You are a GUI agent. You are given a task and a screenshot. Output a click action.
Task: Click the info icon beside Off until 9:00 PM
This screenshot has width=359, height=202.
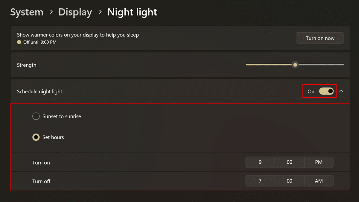pyautogui.click(x=19, y=42)
